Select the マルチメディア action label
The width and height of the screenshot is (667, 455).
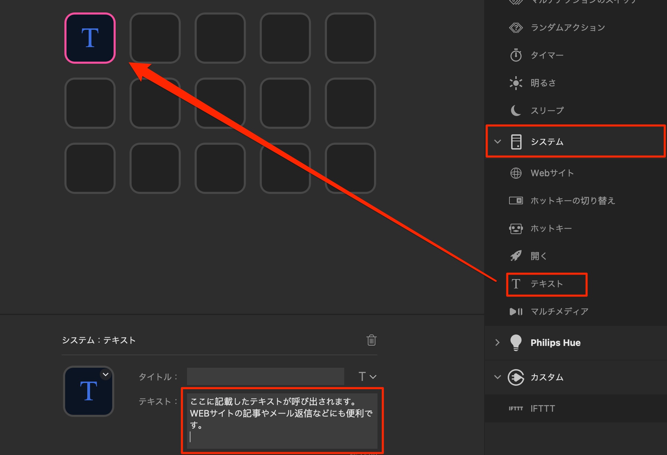tap(559, 311)
